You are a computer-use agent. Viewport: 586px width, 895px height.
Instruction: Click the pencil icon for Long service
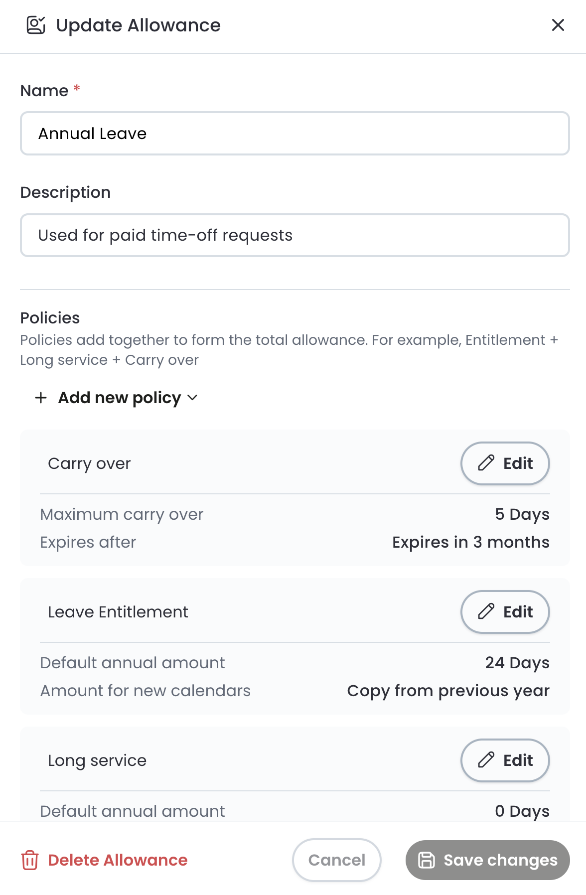pyautogui.click(x=486, y=760)
